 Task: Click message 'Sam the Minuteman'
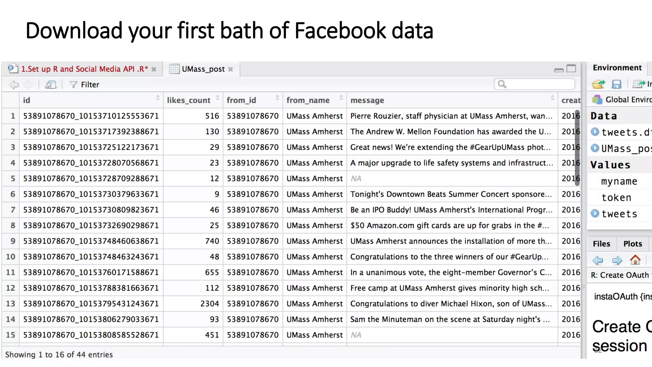click(452, 319)
